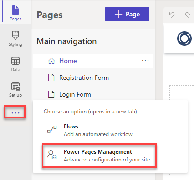Click the site logo in canvas
Screen dimensions: 194x180
[x=184, y=39]
